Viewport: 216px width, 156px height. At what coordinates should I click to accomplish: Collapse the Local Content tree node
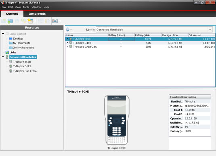[3, 34]
